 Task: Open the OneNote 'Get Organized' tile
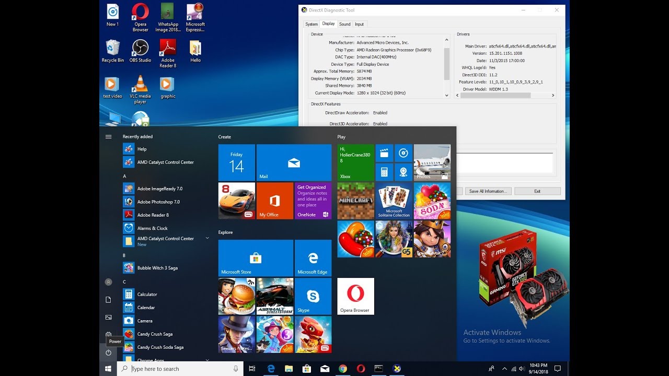click(313, 201)
